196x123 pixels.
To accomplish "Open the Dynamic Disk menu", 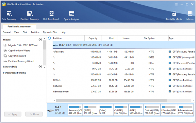I will point(50,32).
